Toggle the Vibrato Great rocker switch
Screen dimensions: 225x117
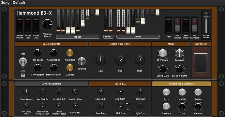tap(36, 25)
